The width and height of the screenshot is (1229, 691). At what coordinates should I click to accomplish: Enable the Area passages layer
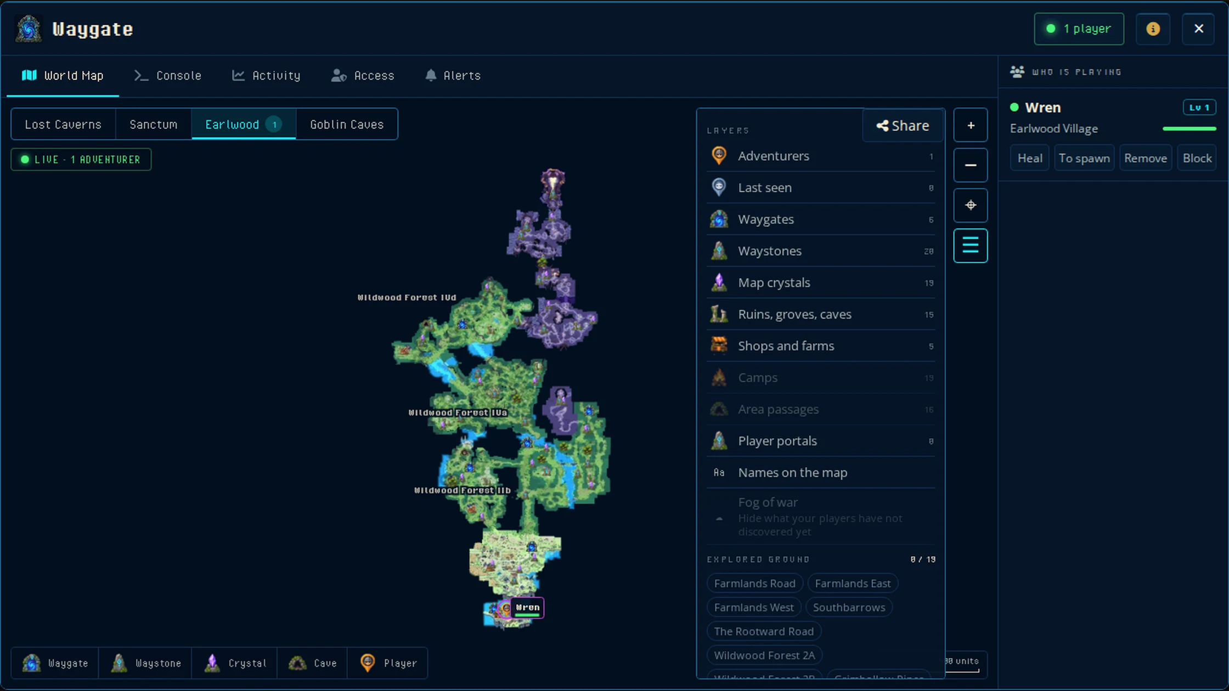pos(821,410)
